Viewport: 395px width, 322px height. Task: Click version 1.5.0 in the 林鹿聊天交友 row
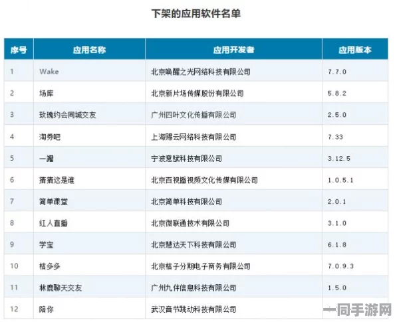[337, 287]
